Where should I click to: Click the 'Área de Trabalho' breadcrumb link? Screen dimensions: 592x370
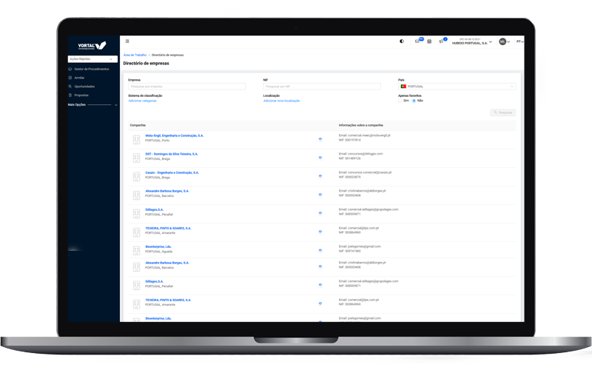point(135,55)
